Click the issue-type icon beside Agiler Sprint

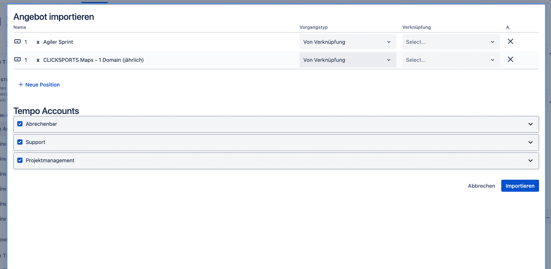17,42
